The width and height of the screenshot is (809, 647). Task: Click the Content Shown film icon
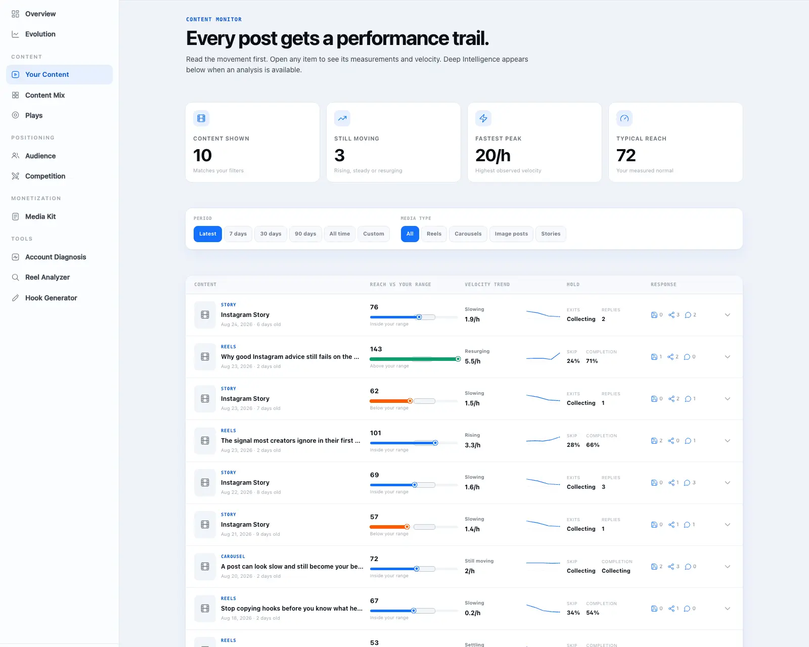[201, 118]
